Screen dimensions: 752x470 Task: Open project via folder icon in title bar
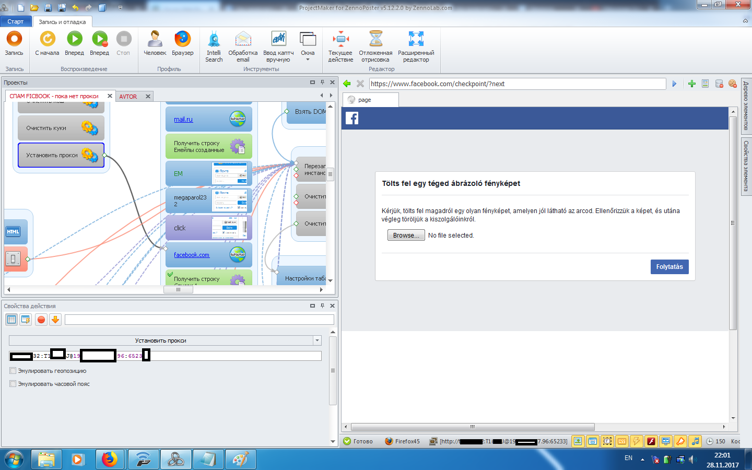[34, 8]
